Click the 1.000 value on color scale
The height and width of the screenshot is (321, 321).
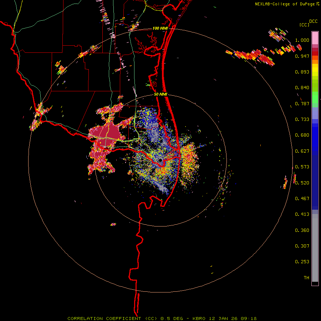[x=302, y=40]
